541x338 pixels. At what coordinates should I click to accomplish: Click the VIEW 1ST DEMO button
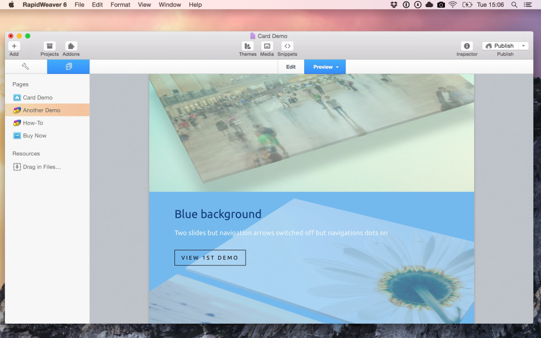tap(210, 257)
